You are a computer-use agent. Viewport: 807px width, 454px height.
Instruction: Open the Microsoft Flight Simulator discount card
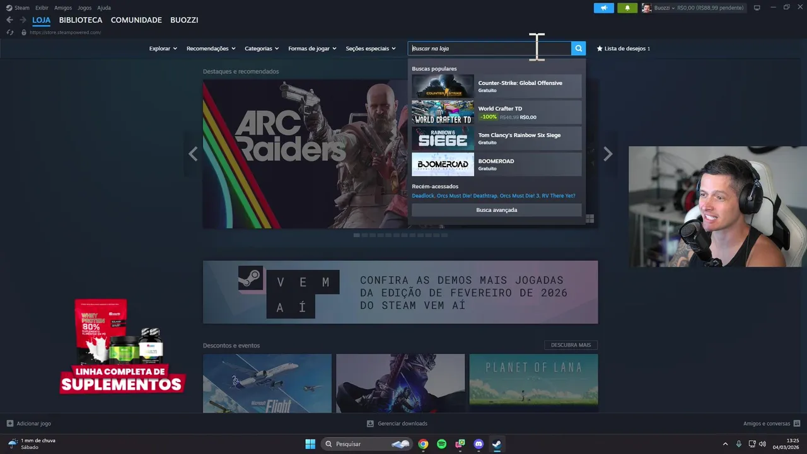(x=267, y=383)
